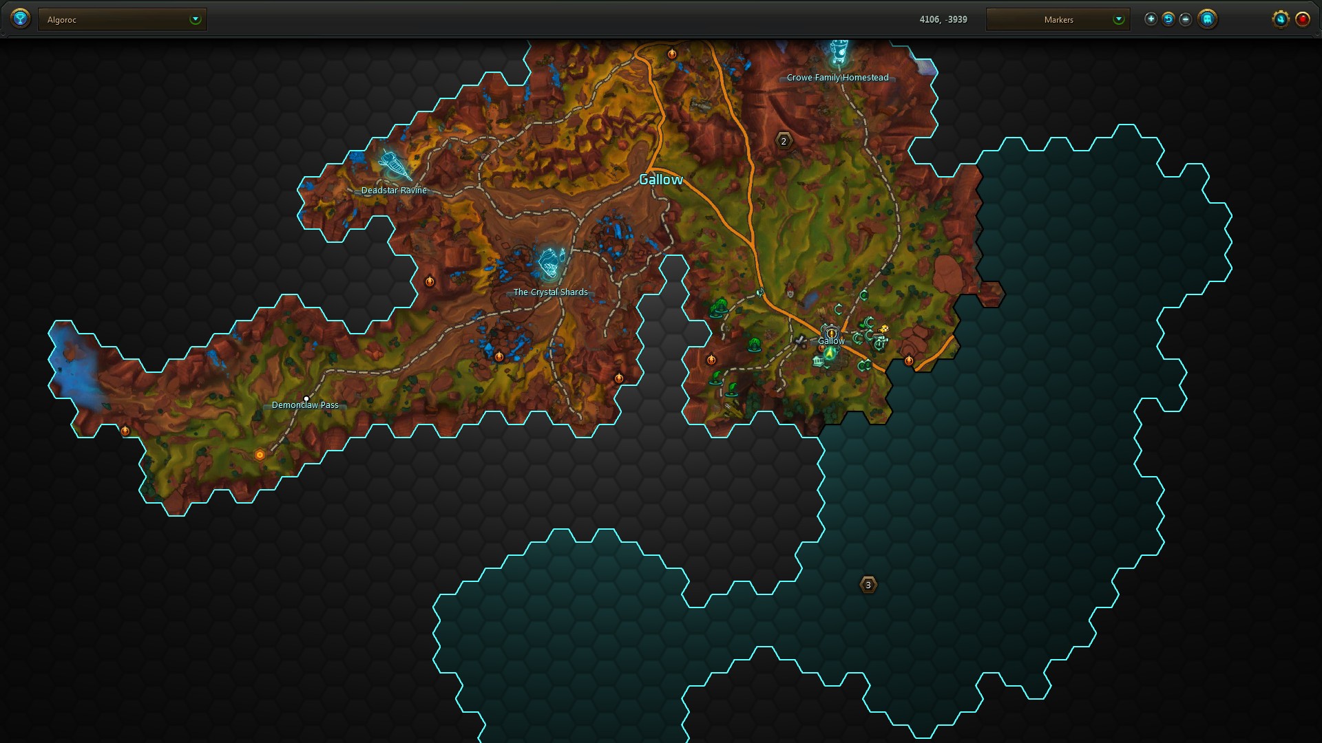Open map settings with the wrench-gear icon
This screenshot has height=743, width=1322.
point(1280,19)
